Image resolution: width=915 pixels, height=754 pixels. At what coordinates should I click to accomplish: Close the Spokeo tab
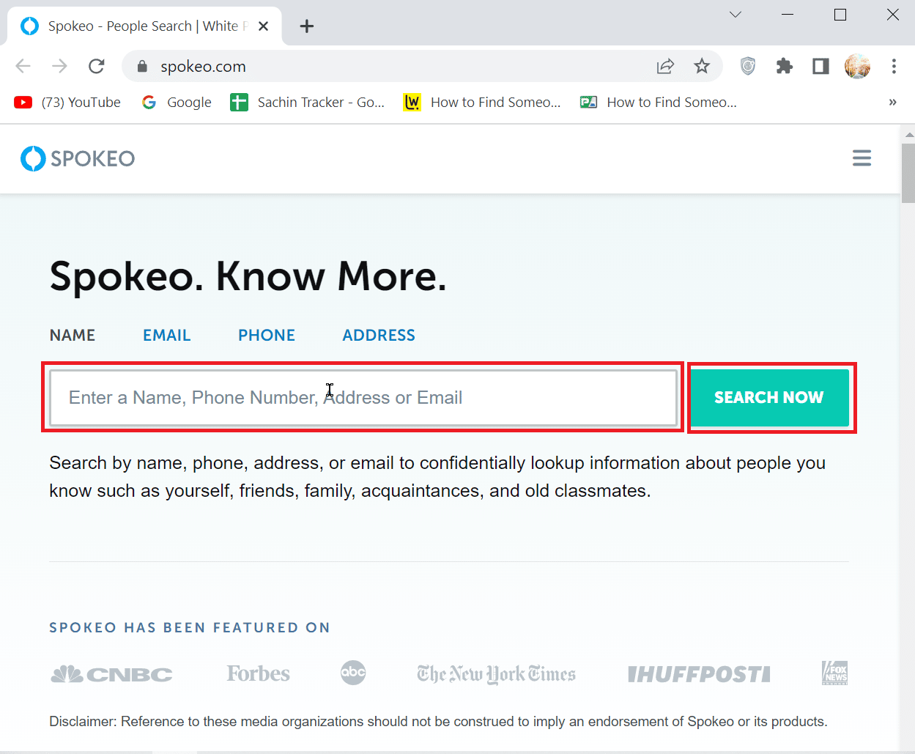click(x=264, y=26)
